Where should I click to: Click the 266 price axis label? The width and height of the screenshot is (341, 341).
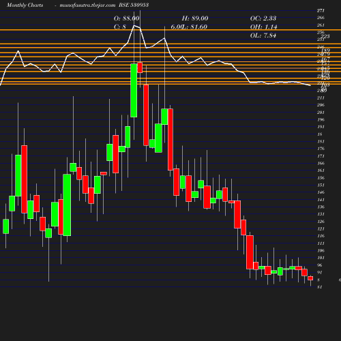pos(321,18)
